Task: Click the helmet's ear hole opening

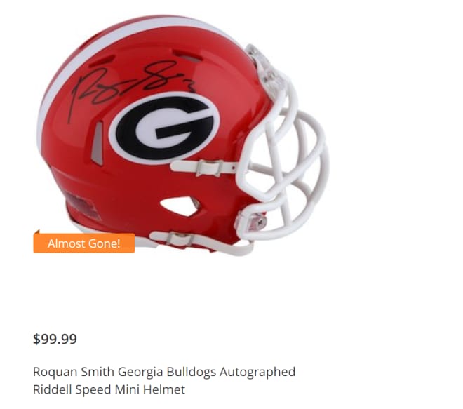Action: pyautogui.click(x=180, y=206)
